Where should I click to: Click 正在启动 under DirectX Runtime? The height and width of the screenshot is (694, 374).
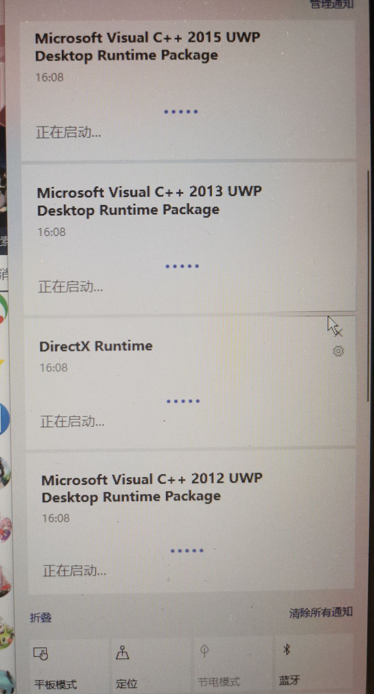(x=72, y=421)
